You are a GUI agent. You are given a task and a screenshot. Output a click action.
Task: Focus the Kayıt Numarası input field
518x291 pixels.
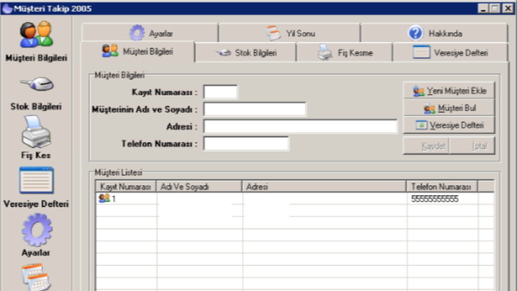click(x=220, y=92)
